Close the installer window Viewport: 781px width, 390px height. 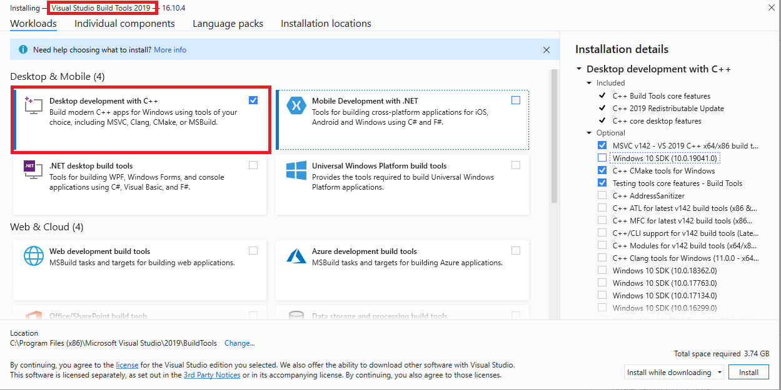click(x=771, y=7)
